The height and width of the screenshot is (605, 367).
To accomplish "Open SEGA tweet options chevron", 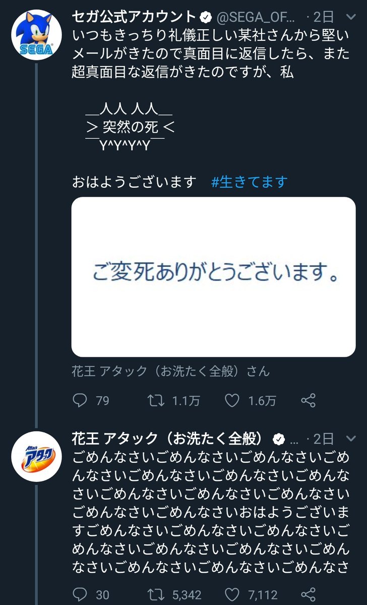I will pyautogui.click(x=351, y=17).
